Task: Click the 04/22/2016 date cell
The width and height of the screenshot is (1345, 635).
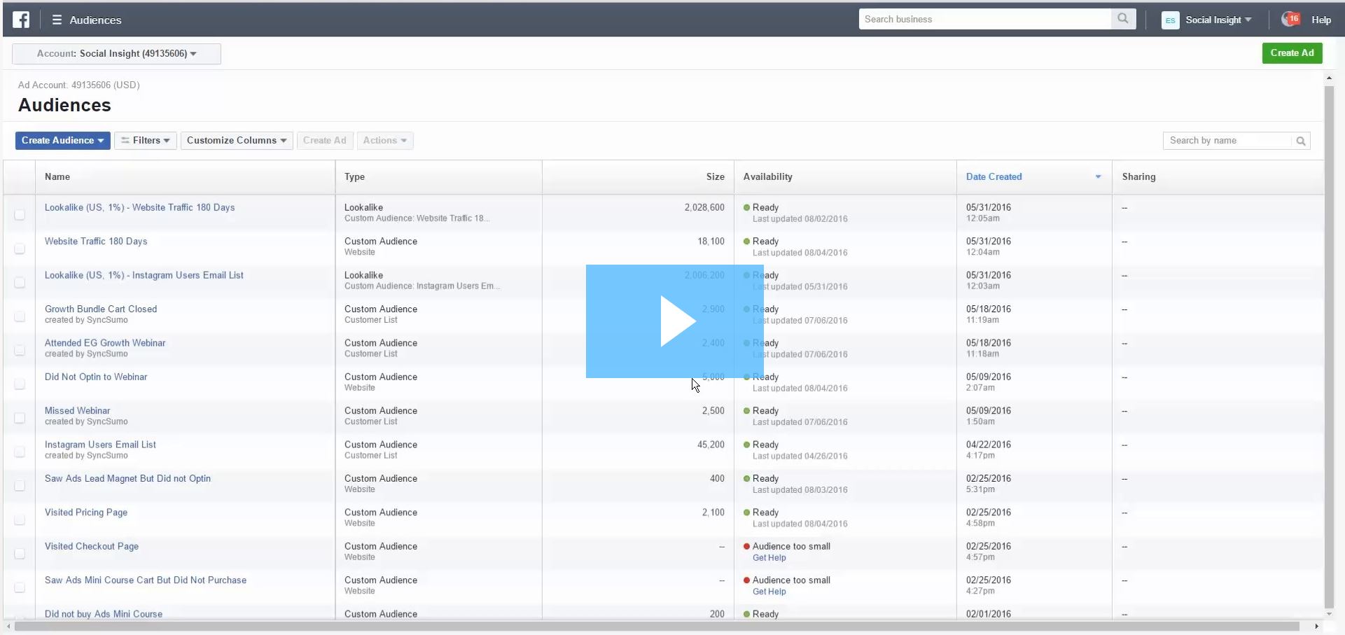Action: (989, 445)
